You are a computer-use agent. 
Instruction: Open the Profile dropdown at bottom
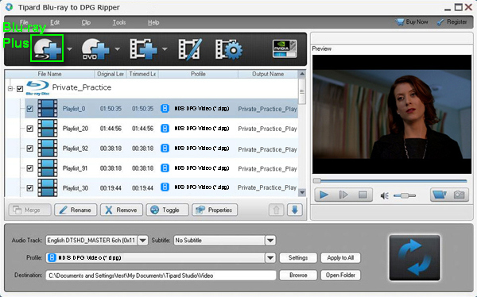270,258
